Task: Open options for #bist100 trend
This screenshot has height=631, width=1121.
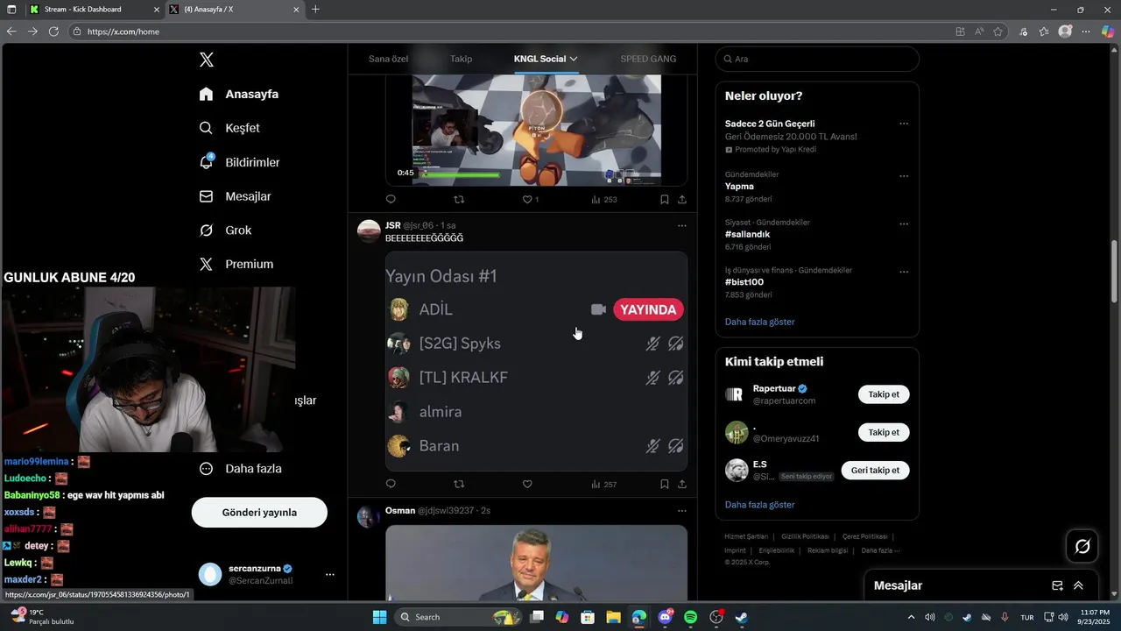Action: click(904, 272)
